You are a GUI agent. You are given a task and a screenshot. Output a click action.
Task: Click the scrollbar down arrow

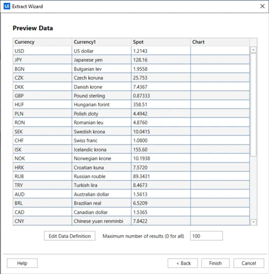point(253,222)
